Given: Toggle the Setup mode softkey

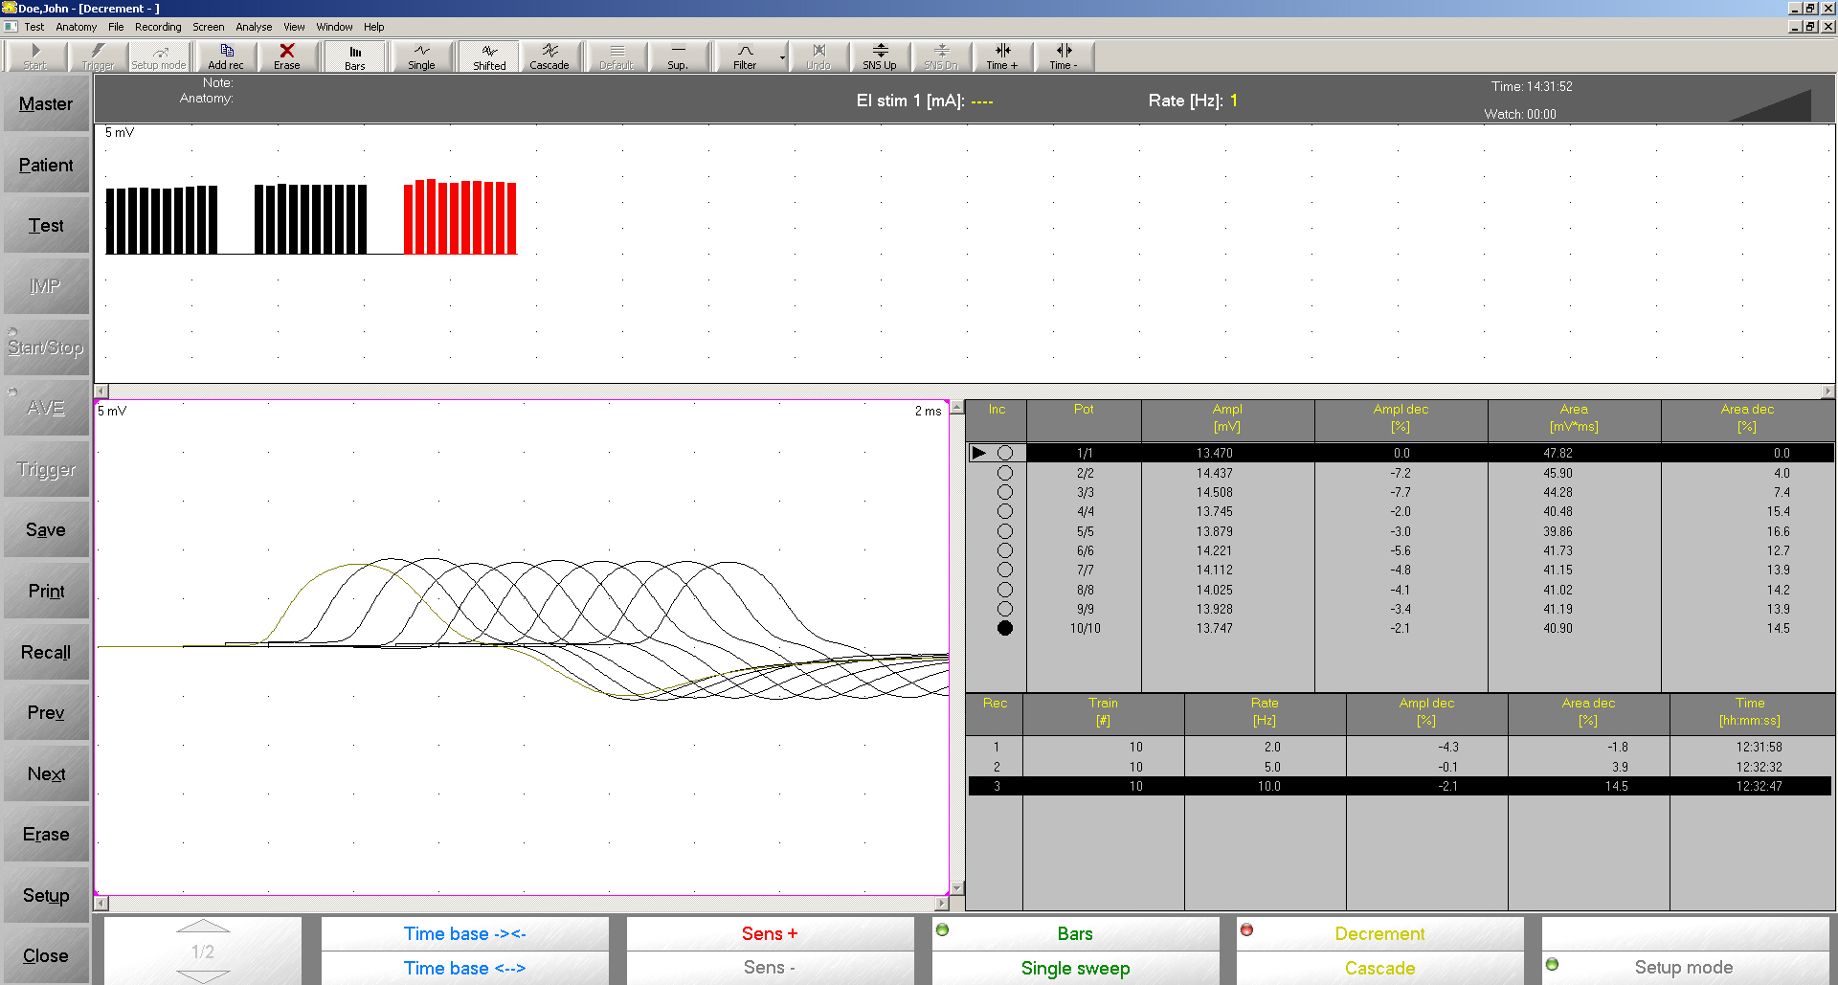Looking at the screenshot, I should click(x=1684, y=968).
